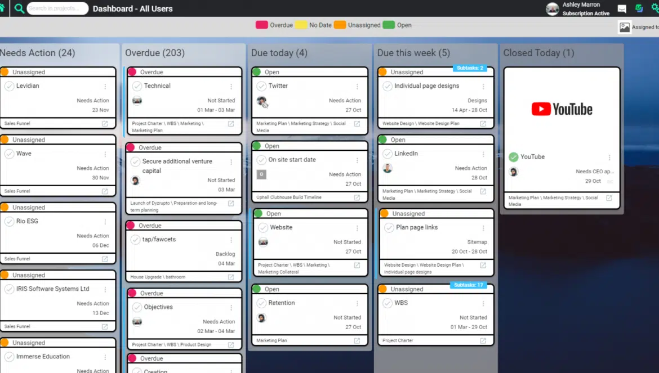This screenshot has height=373, width=659.
Task: Open the three-dot menu on Retention card
Action: pyautogui.click(x=357, y=303)
